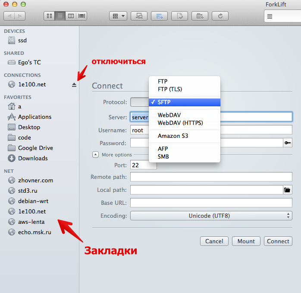Choose FTP from the protocol menu
301x293 pixels.
coord(185,81)
